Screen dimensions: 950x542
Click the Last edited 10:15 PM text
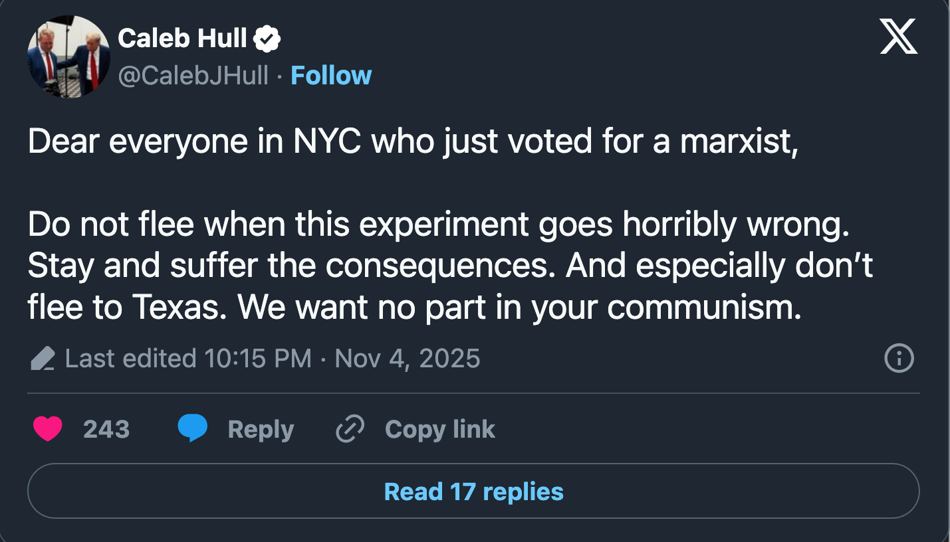(x=188, y=359)
